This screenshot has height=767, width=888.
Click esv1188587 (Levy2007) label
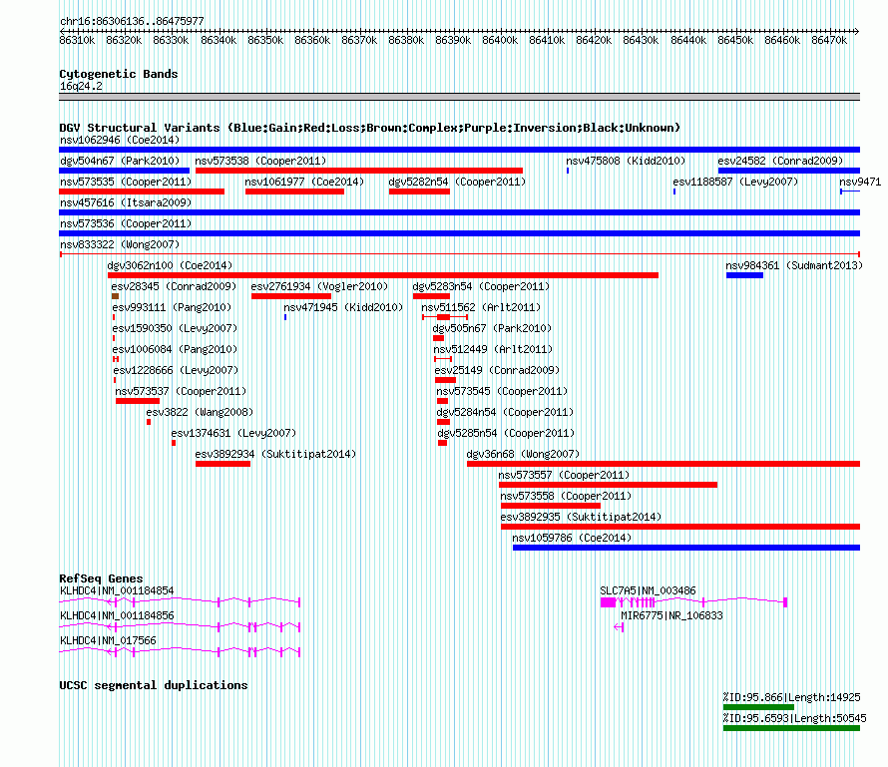coord(735,182)
